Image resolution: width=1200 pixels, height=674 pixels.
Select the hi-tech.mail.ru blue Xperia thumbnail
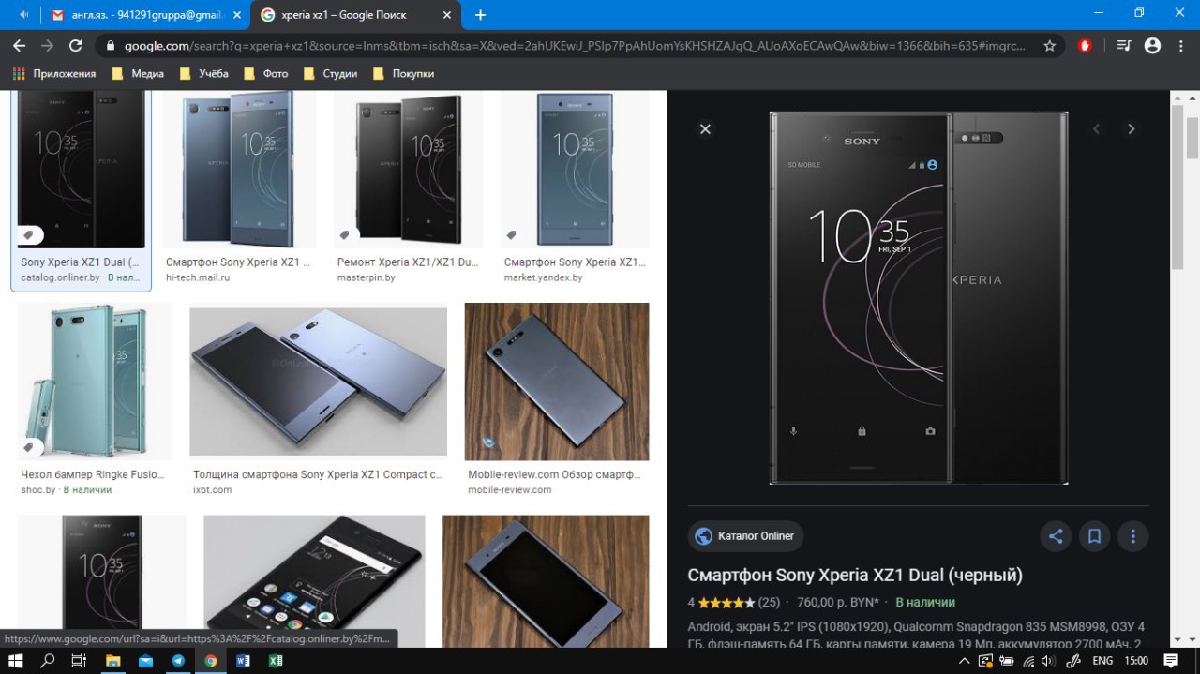[x=239, y=170]
